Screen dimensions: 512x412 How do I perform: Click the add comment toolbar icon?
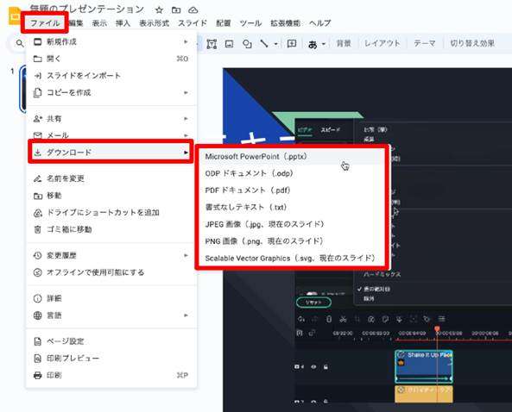point(291,44)
